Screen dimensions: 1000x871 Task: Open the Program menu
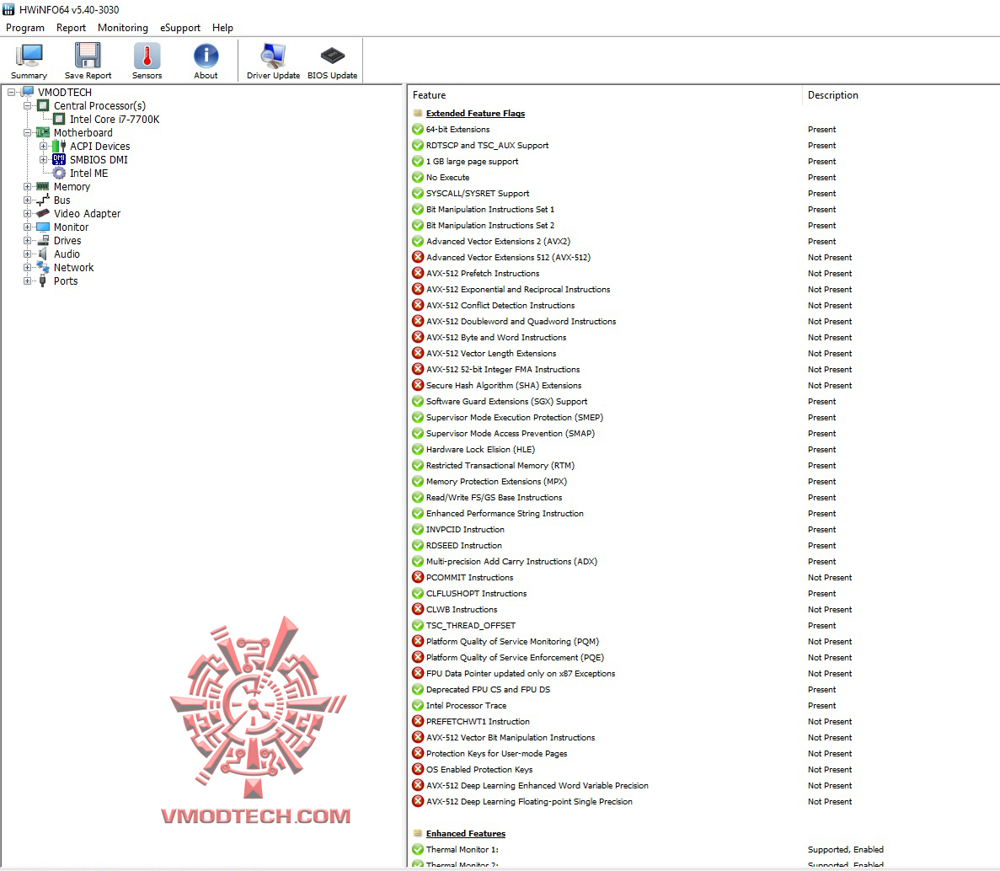point(25,28)
